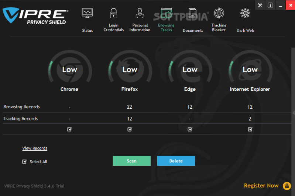Image resolution: width=295 pixels, height=196 pixels.
Task: Click Internet Explorer Tracking Records value 2
Action: coord(250,119)
